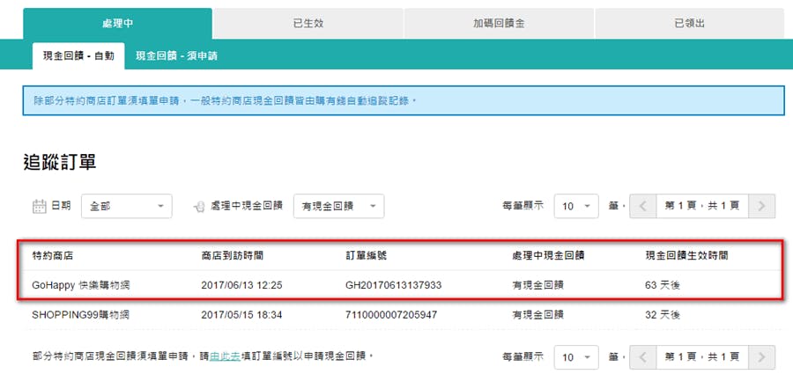Viewport: 793px width, 374px height.
Task: Open the 日期 全部 dropdown
Action: (x=126, y=206)
